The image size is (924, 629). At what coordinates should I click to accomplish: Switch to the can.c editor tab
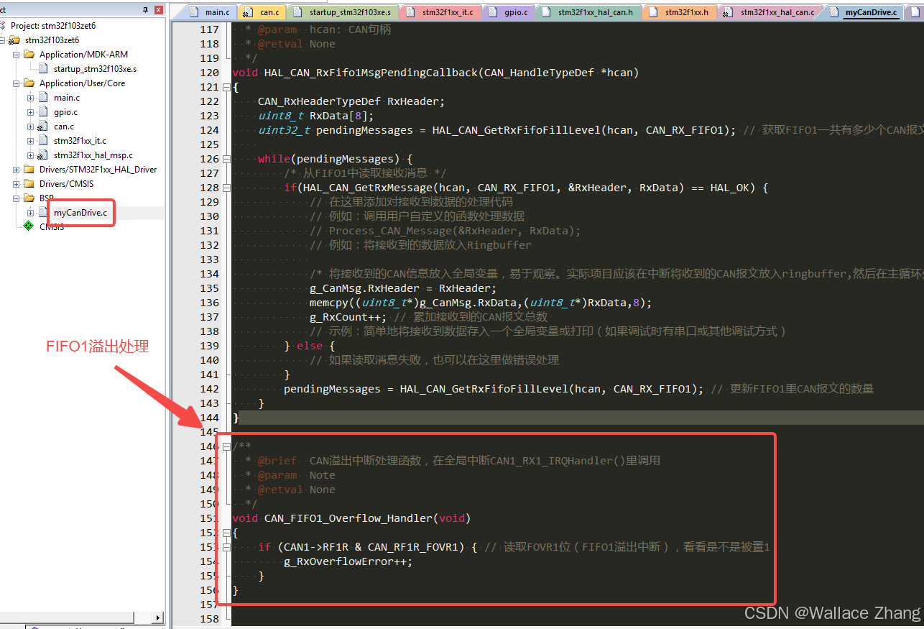click(x=262, y=12)
